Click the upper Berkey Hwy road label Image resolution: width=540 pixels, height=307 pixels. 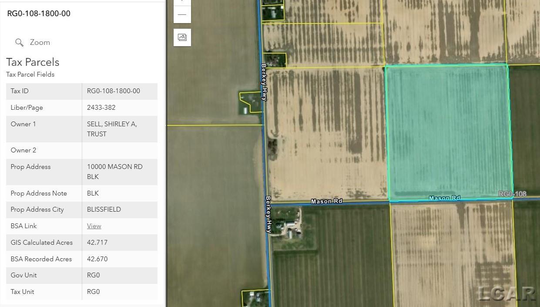264,82
